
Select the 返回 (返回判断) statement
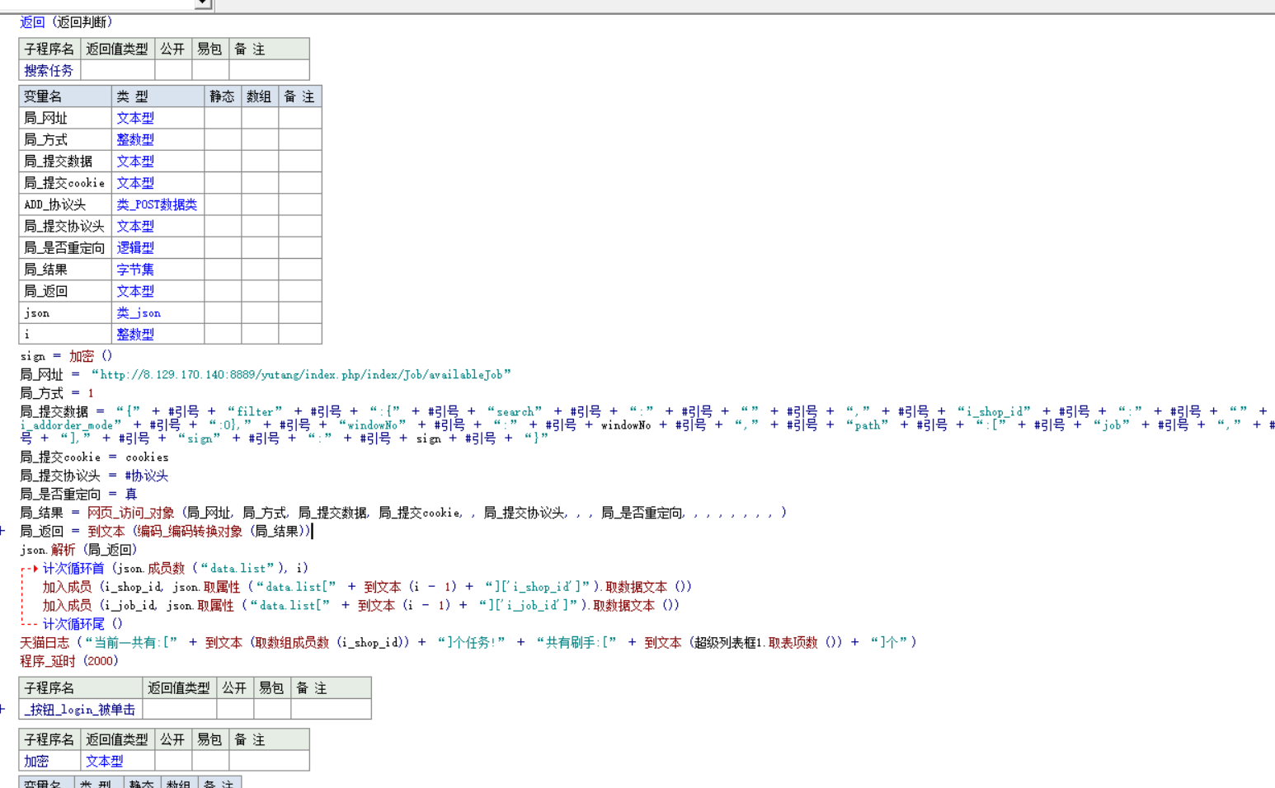[66, 22]
